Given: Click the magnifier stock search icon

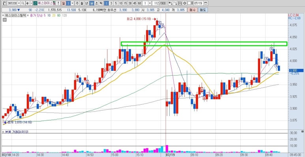Looking at the screenshot, I should [x=23, y=3].
